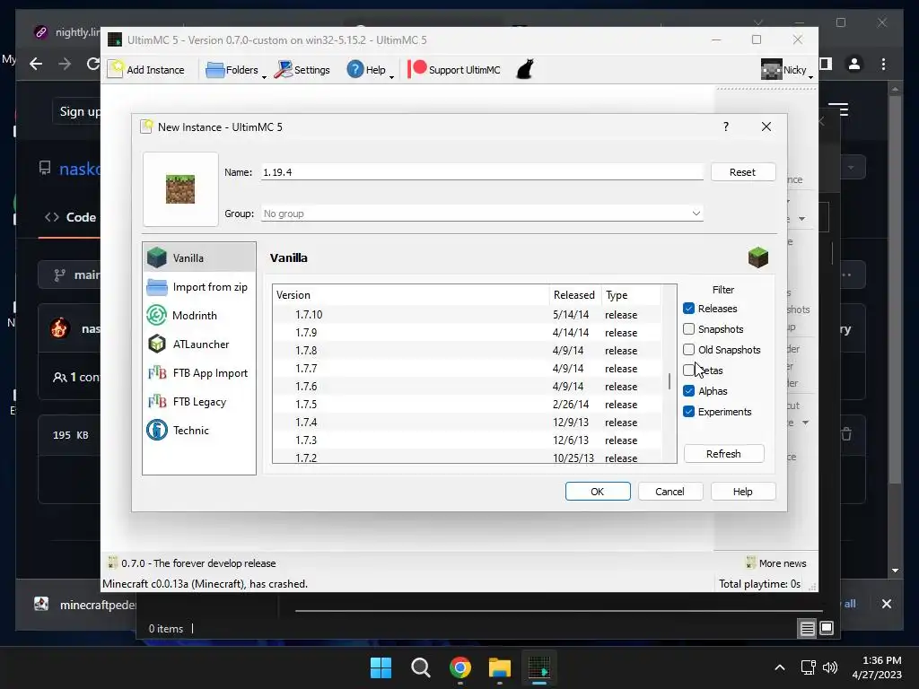Click the dialog question mark help icon
919x689 pixels.
[x=725, y=126]
